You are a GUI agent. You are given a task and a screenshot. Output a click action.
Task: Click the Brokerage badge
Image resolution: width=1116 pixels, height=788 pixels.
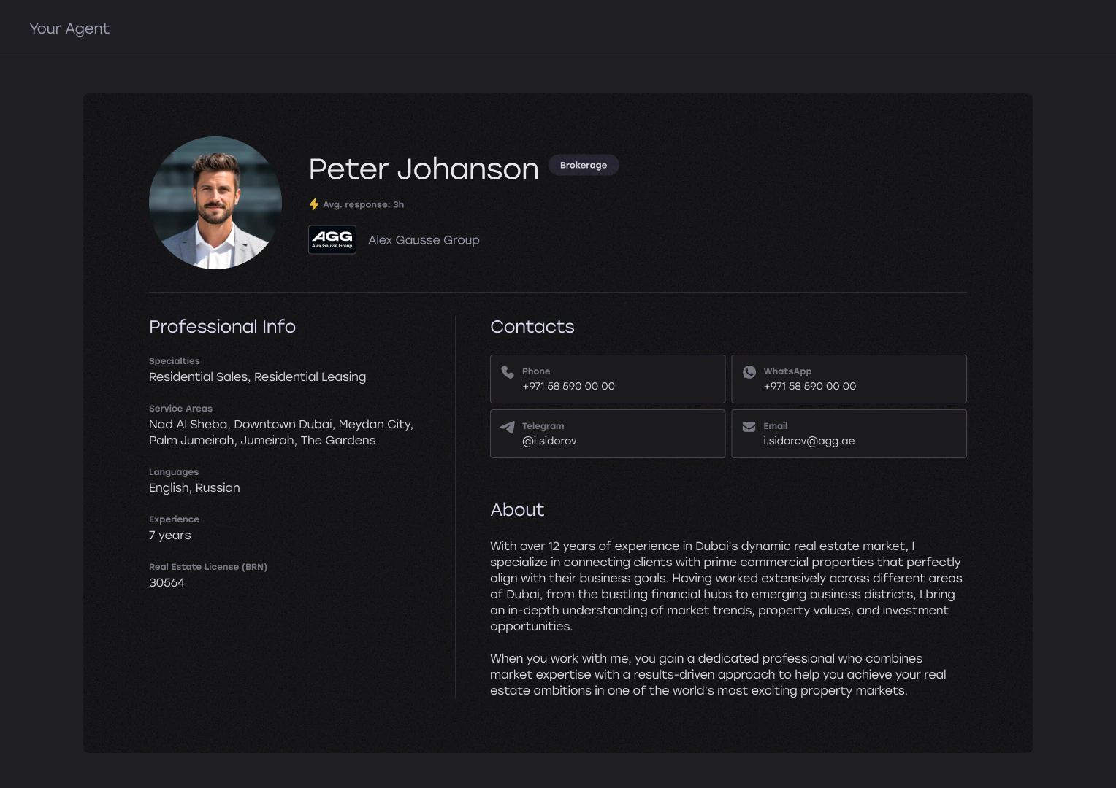[584, 165]
